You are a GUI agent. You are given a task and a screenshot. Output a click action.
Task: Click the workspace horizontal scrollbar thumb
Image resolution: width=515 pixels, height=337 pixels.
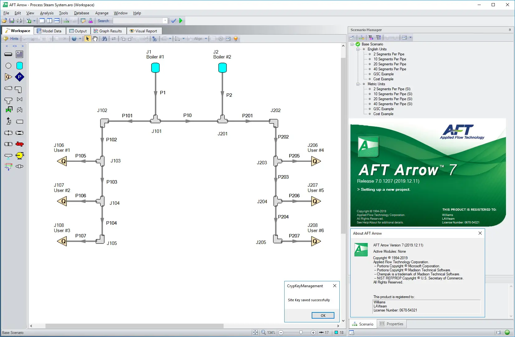point(135,326)
